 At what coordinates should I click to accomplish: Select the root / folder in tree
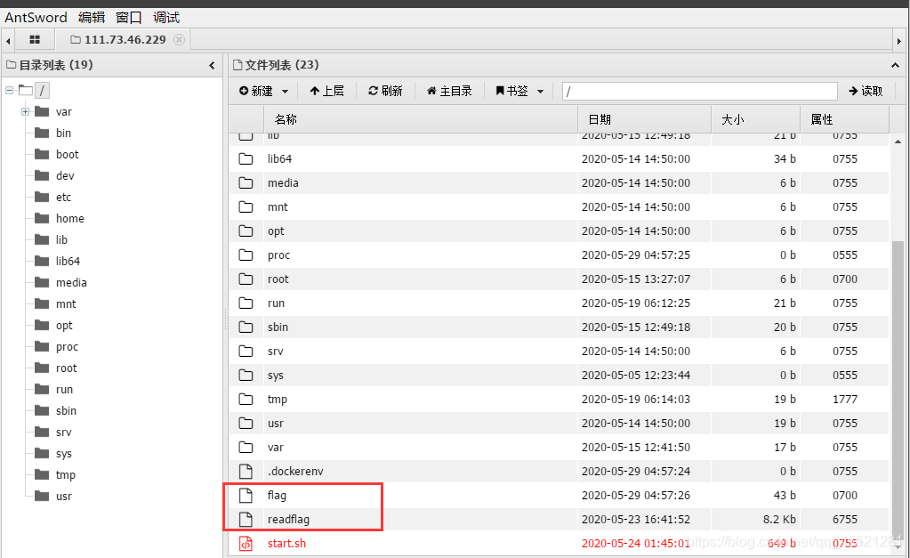42,90
